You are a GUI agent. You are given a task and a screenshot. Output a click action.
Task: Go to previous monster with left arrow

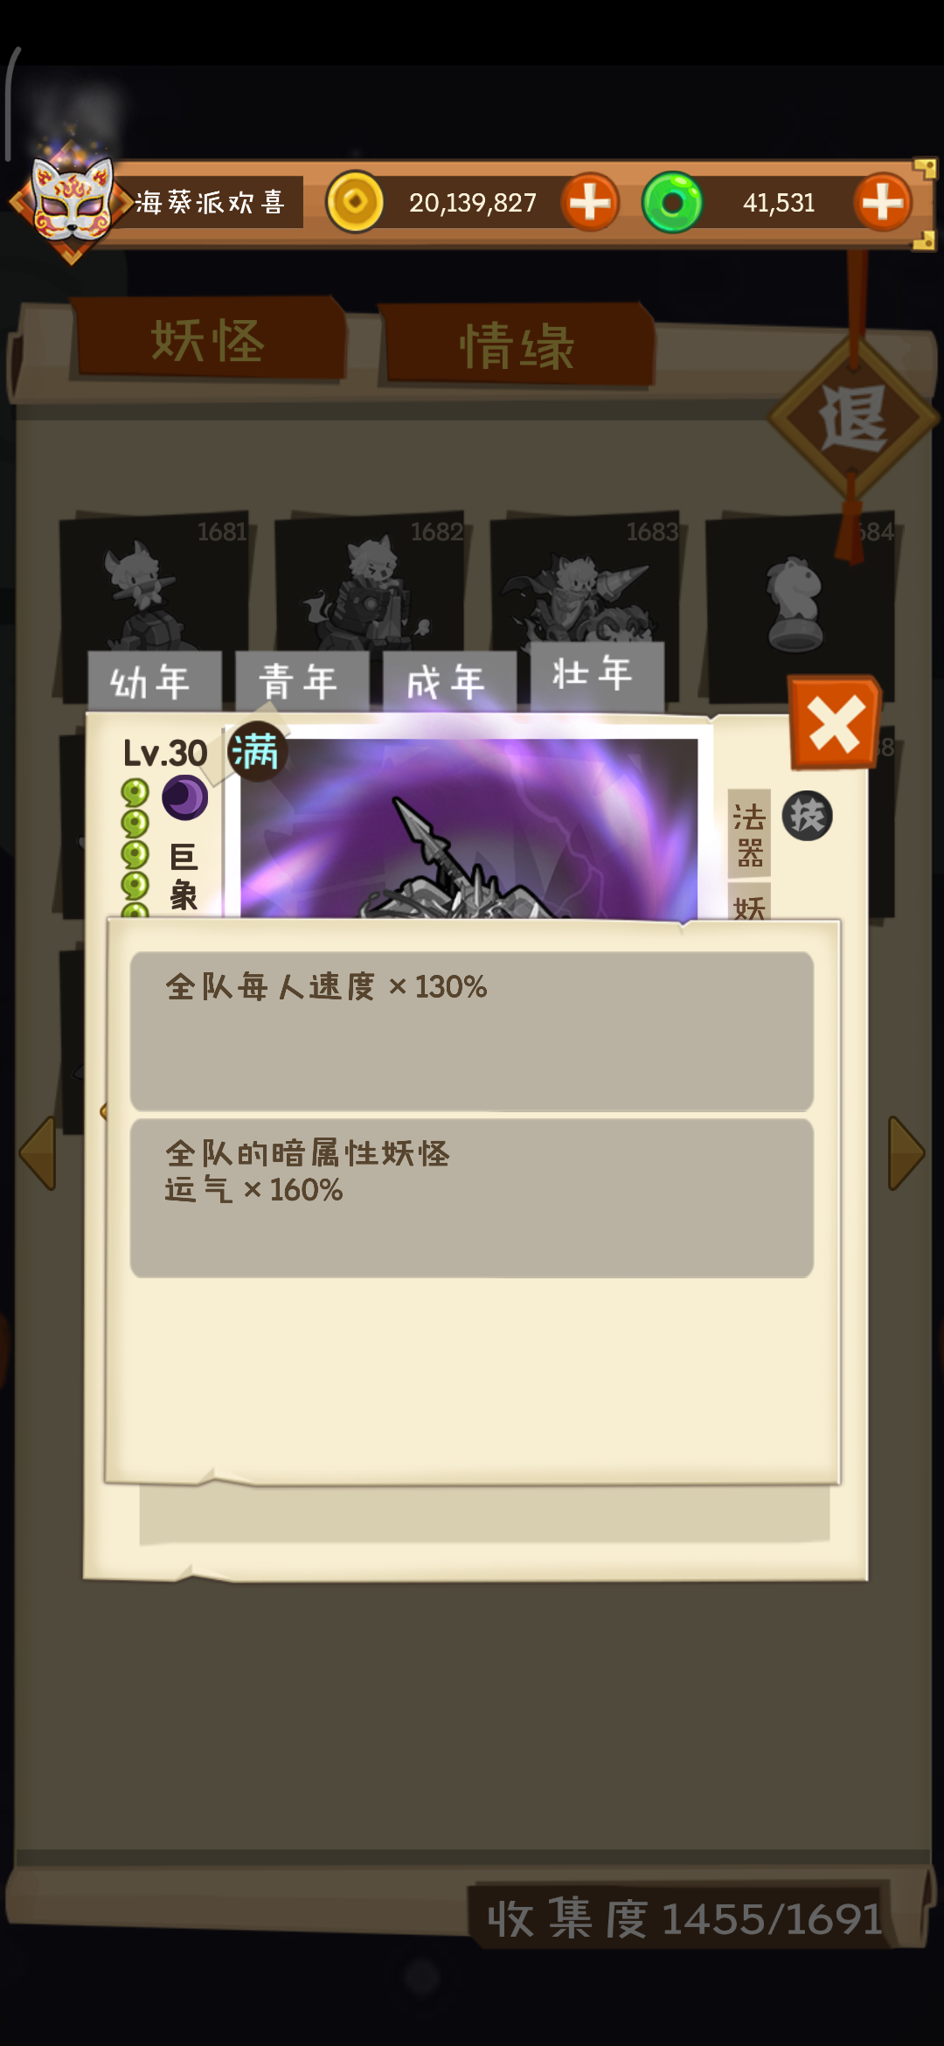[x=38, y=1152]
